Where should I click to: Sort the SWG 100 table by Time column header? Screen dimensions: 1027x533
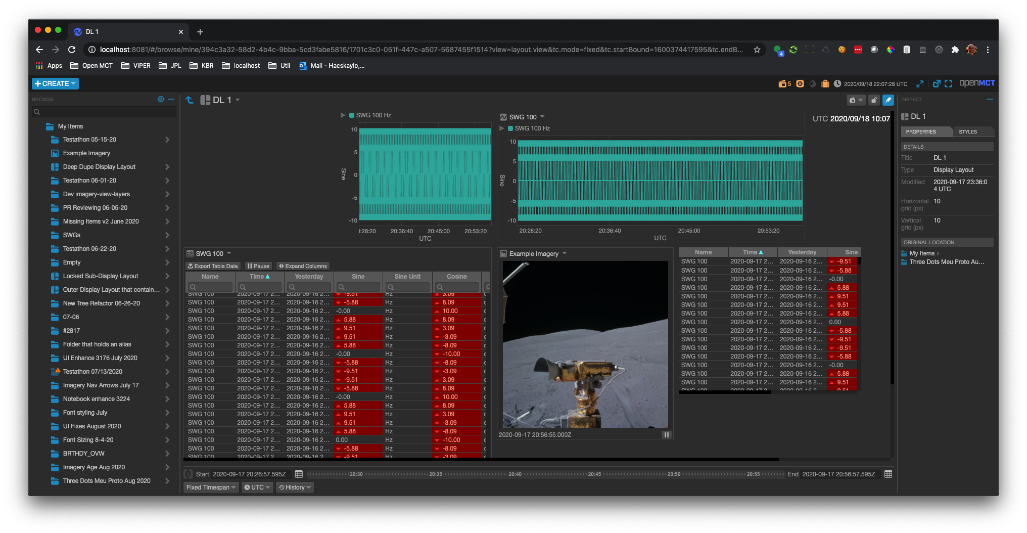point(259,277)
